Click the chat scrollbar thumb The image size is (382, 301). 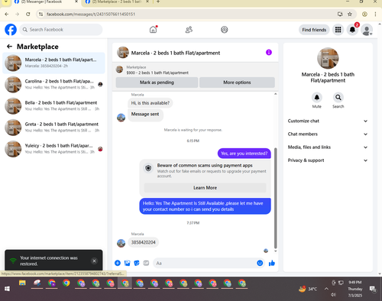[x=275, y=198]
